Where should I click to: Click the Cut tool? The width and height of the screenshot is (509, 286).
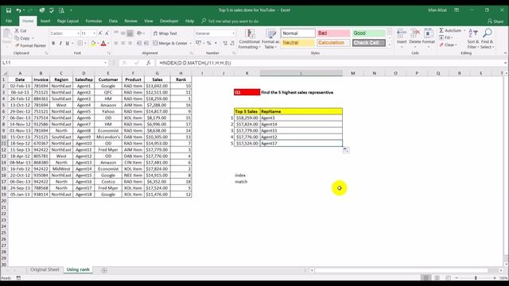coord(21,31)
